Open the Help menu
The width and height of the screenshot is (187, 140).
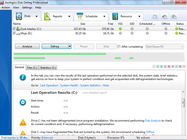(38, 7)
